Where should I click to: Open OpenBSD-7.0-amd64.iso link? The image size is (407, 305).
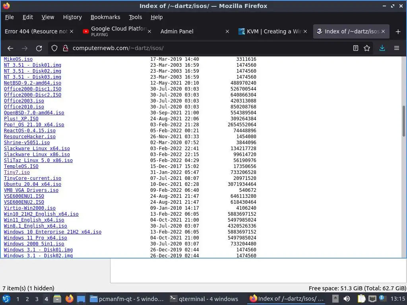point(34,113)
